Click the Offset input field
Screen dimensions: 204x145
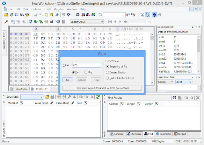point(86,65)
